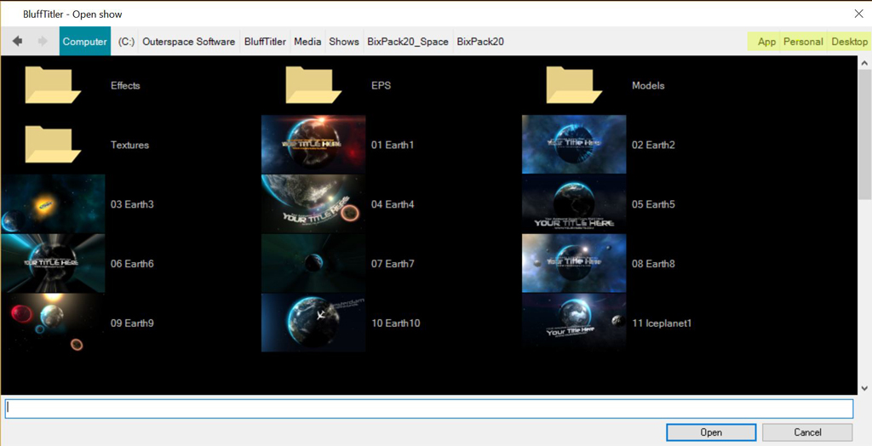Pick the 11 Iceplanet1 show thumbnail
The image size is (872, 446).
(x=574, y=323)
